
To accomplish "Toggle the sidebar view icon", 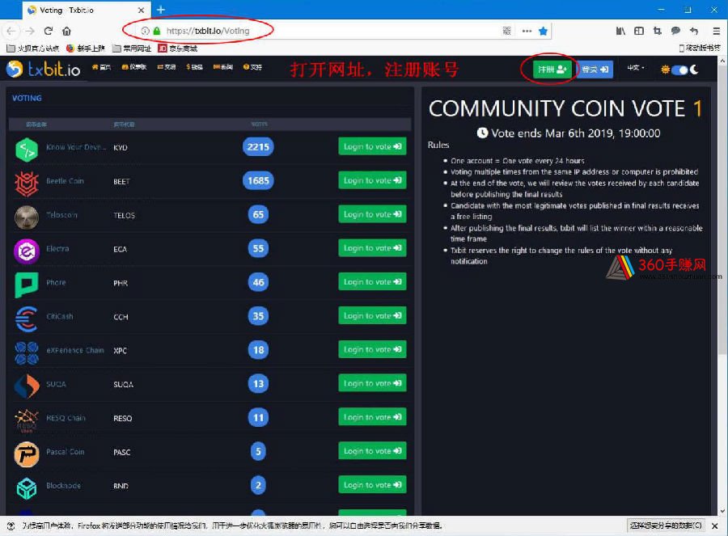I will [x=639, y=31].
